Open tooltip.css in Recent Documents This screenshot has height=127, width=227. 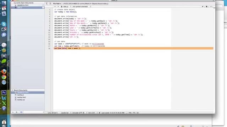(x=21, y=99)
